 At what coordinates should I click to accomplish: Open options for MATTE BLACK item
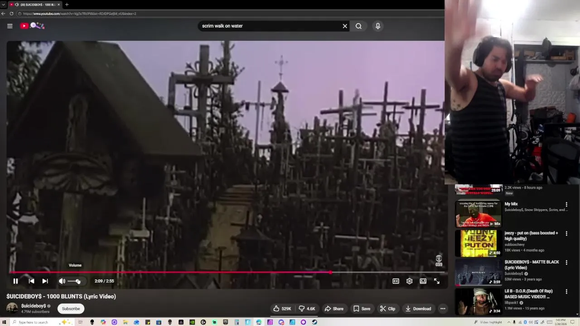click(566, 263)
